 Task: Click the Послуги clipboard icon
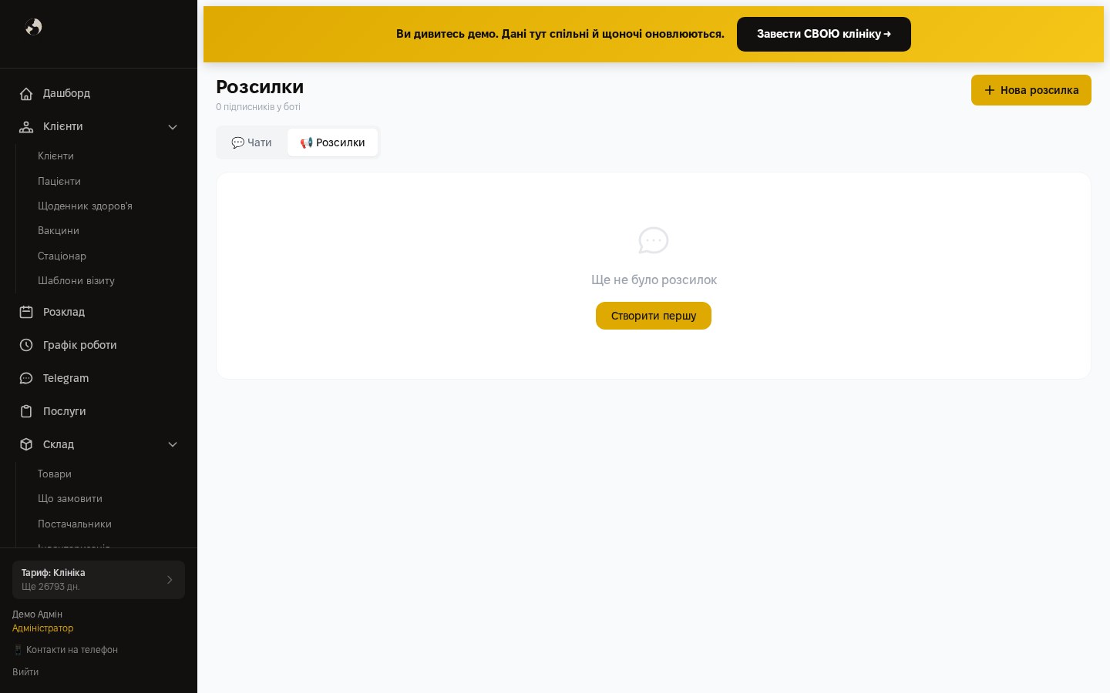(x=26, y=411)
